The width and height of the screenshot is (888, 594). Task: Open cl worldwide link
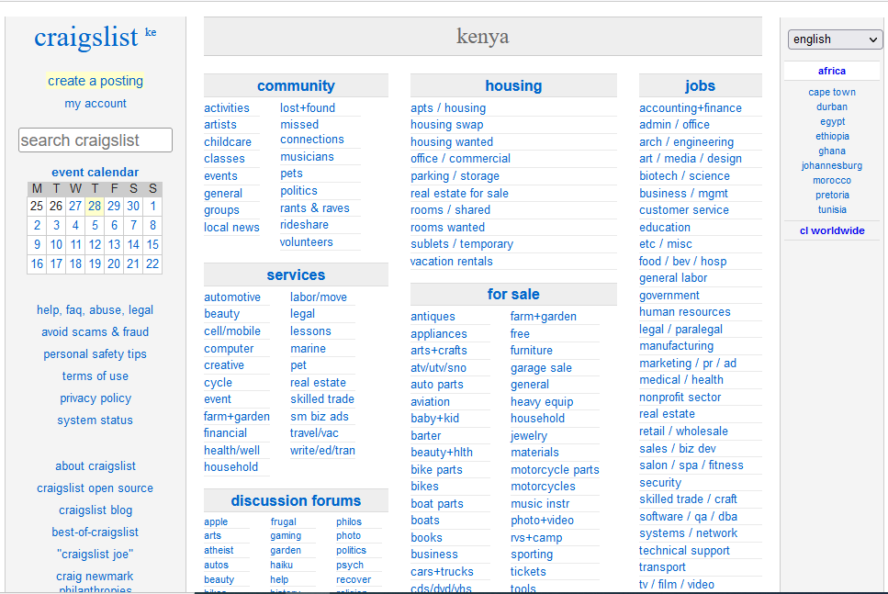point(831,231)
